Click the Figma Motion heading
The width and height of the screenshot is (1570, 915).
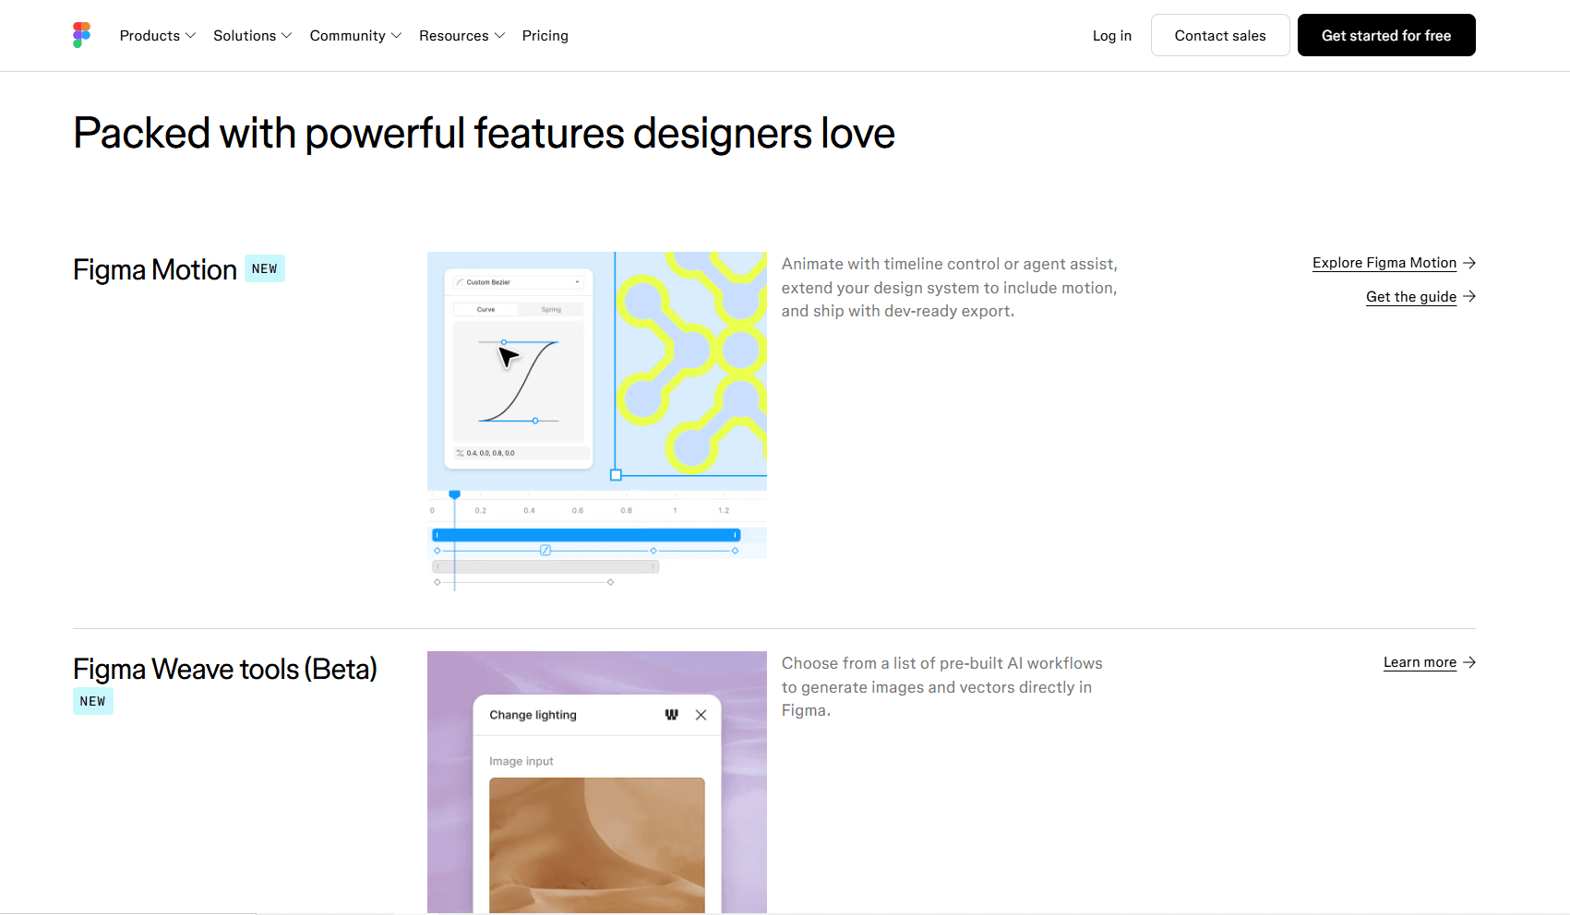[155, 269]
